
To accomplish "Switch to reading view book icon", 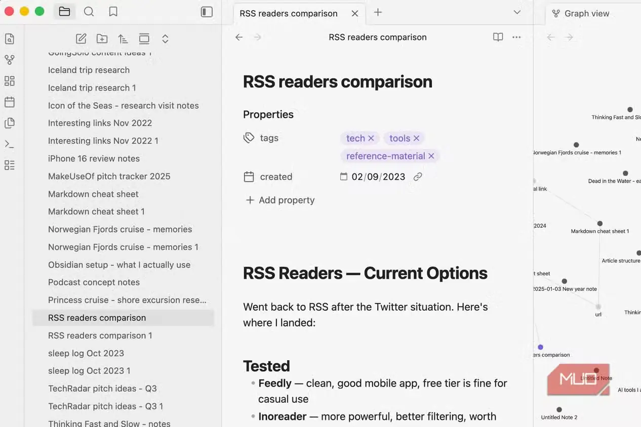I will click(498, 37).
